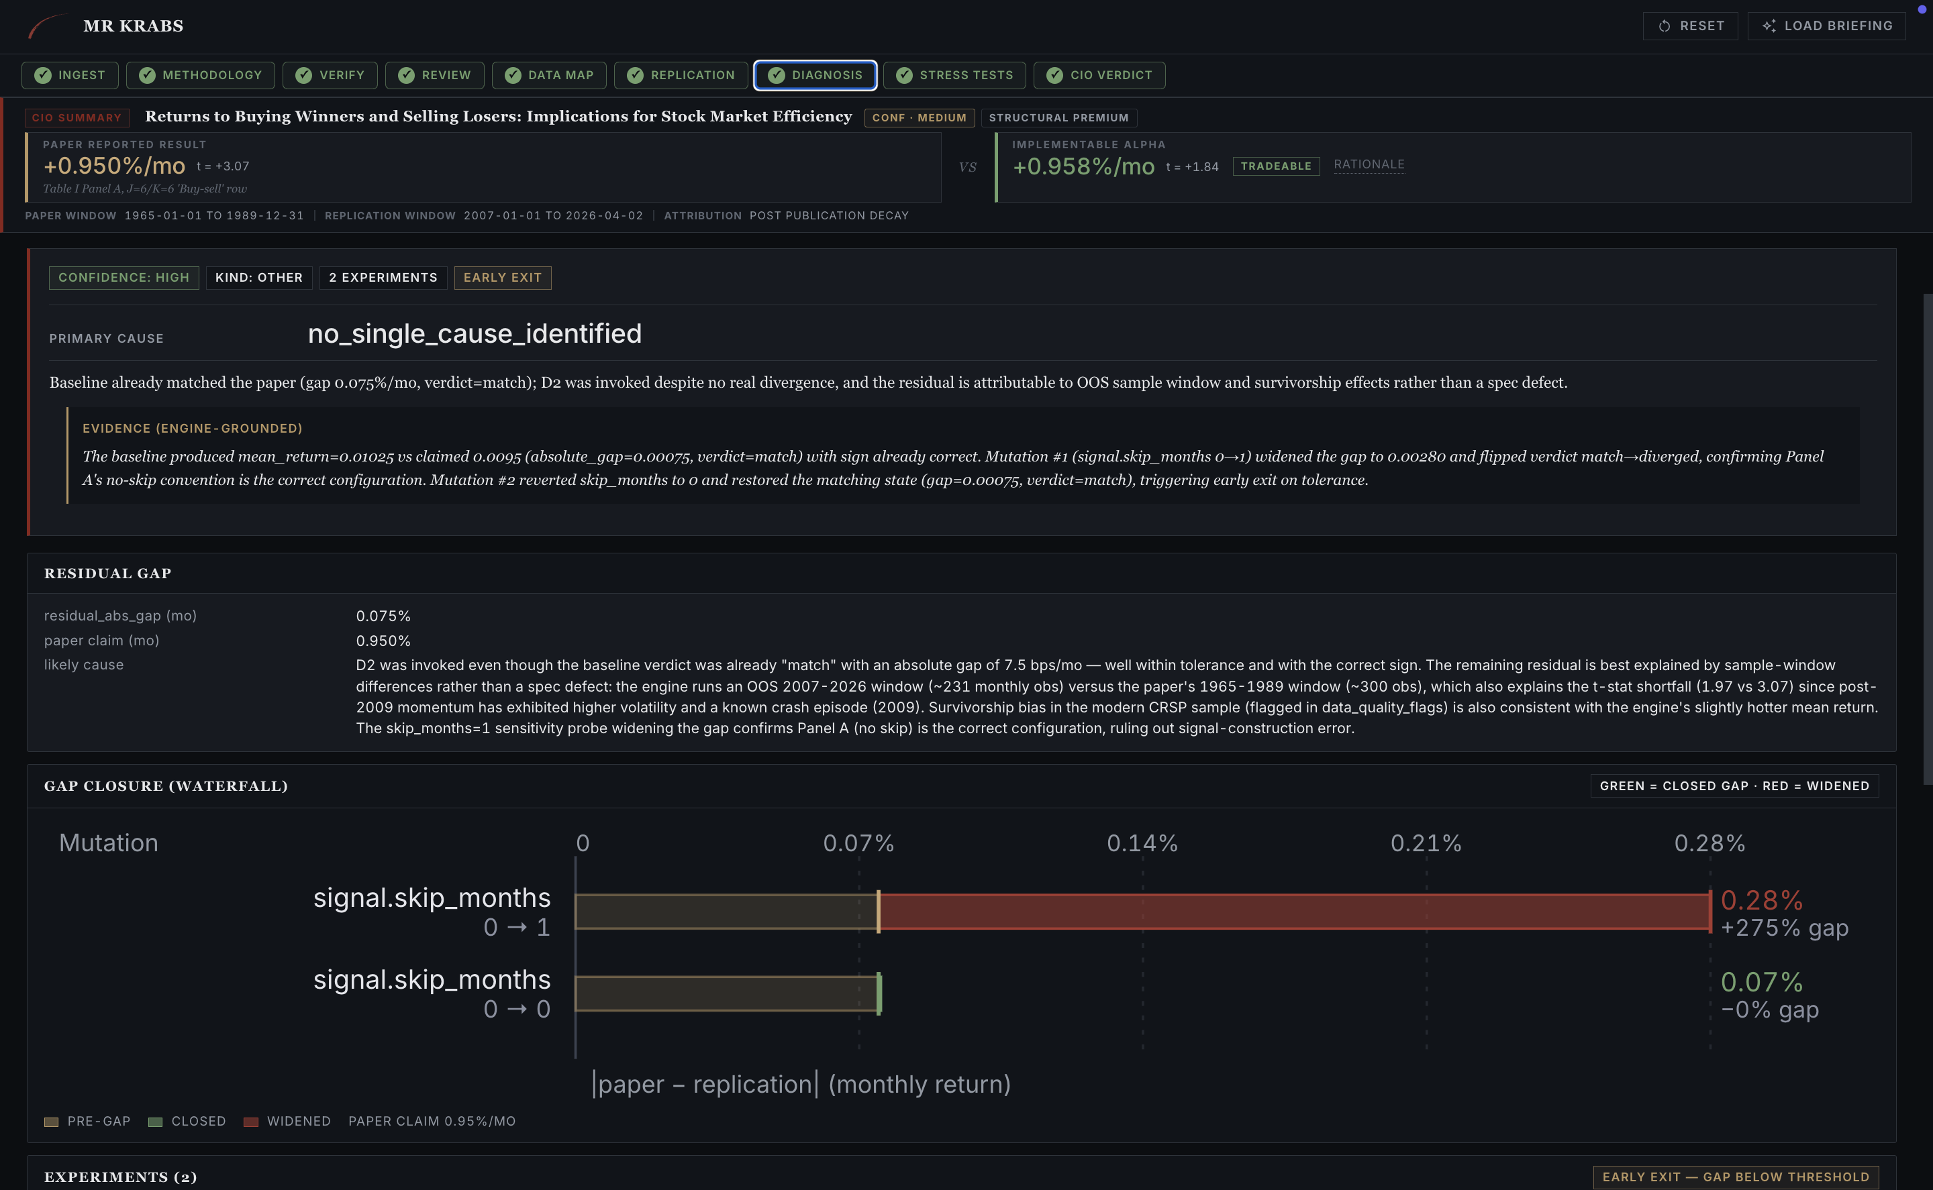The height and width of the screenshot is (1190, 1933).
Task: Click the REVIEW stage status icon
Action: tap(408, 74)
